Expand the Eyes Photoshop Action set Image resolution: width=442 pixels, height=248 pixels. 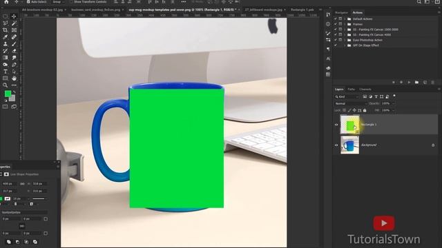[x=345, y=40]
